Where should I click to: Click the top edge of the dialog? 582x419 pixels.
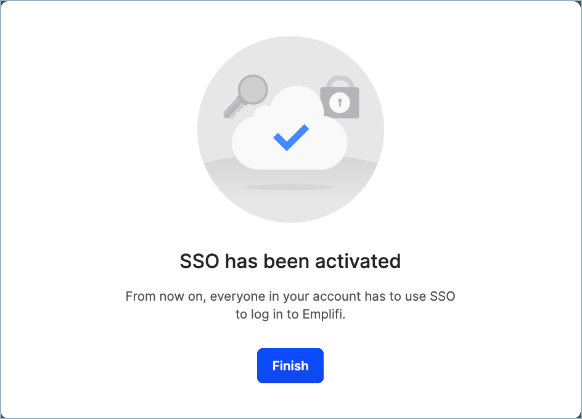(x=290, y=4)
